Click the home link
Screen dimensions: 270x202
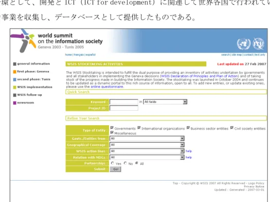(x=69, y=55)
